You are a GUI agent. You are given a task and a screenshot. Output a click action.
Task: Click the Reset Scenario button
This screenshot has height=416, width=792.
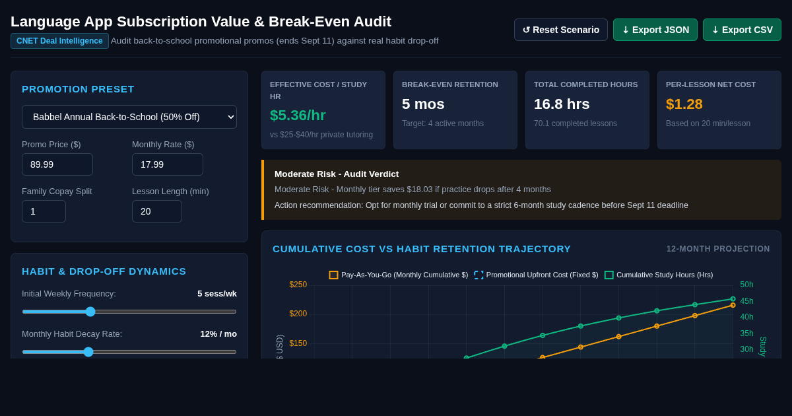point(561,30)
